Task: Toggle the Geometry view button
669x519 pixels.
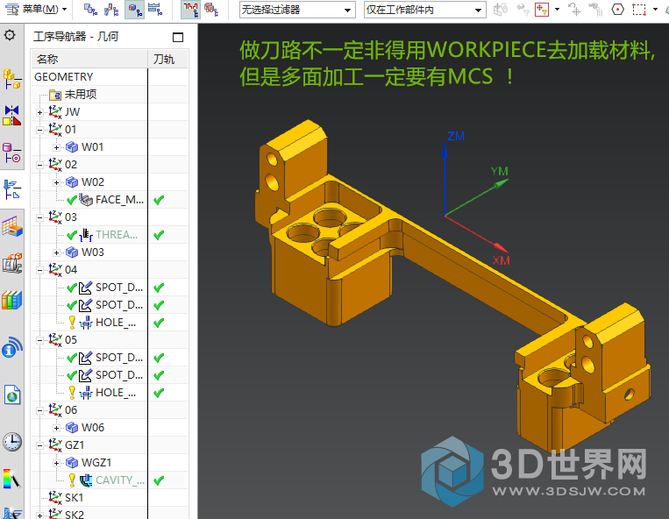Action: [134, 10]
